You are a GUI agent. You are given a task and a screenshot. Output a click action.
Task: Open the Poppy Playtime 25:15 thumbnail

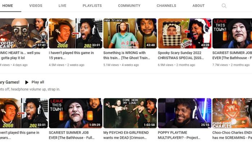pos(184,113)
